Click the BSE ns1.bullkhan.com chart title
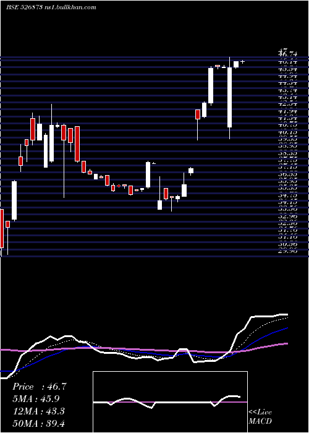Image resolution: width=309 pixels, height=433 pixels. 51,7
